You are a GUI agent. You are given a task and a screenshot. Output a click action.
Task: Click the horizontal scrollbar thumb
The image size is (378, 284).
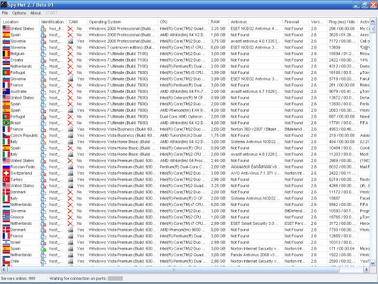pos(173,270)
